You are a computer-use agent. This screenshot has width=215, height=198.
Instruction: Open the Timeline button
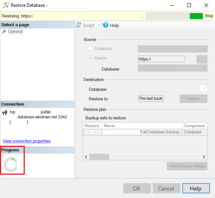[194, 99]
